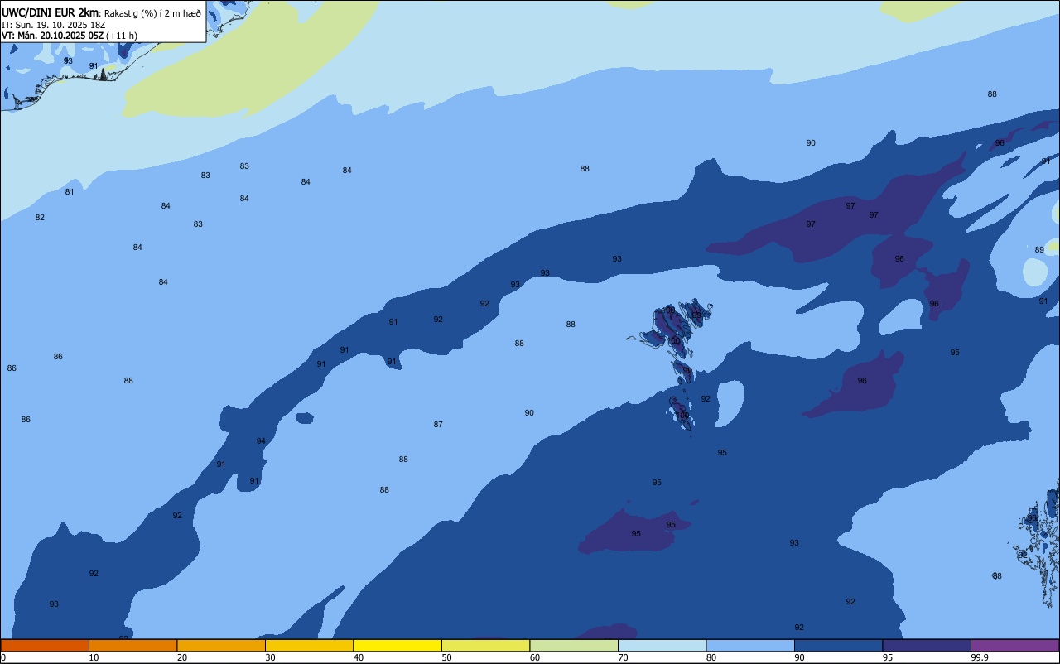Pick the navy 95–99.9 legend swatch
Image resolution: width=1060 pixels, height=664 pixels.
point(927,645)
